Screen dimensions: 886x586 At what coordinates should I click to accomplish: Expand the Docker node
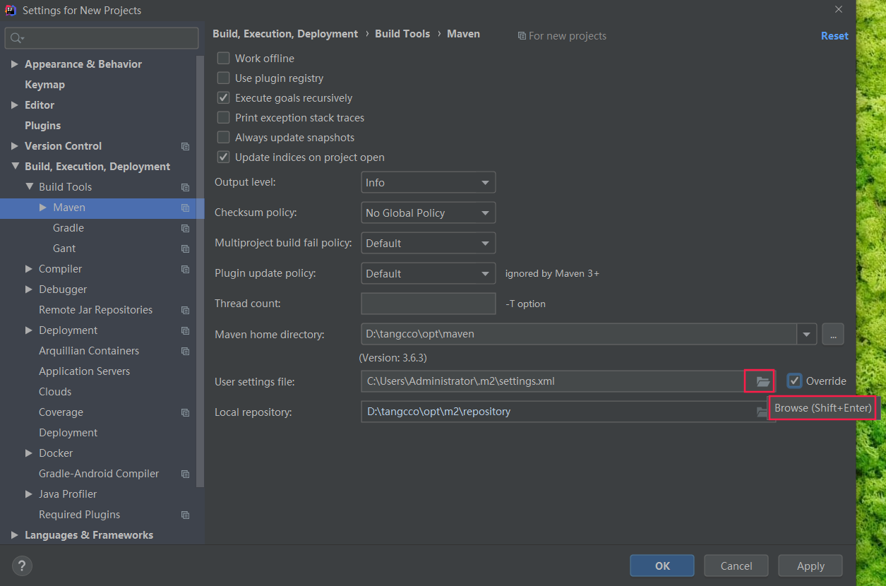coord(29,453)
